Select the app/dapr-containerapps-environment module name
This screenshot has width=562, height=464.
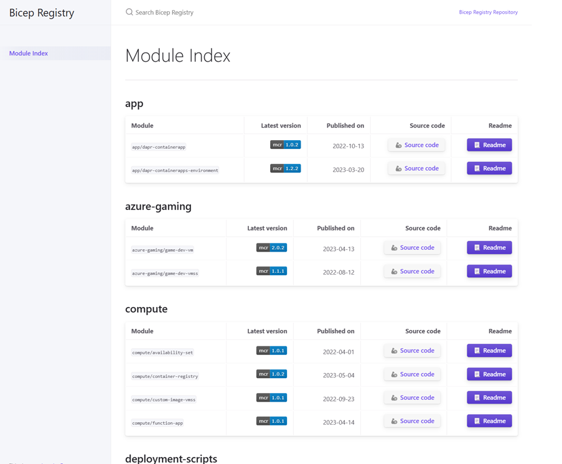pyautogui.click(x=175, y=170)
